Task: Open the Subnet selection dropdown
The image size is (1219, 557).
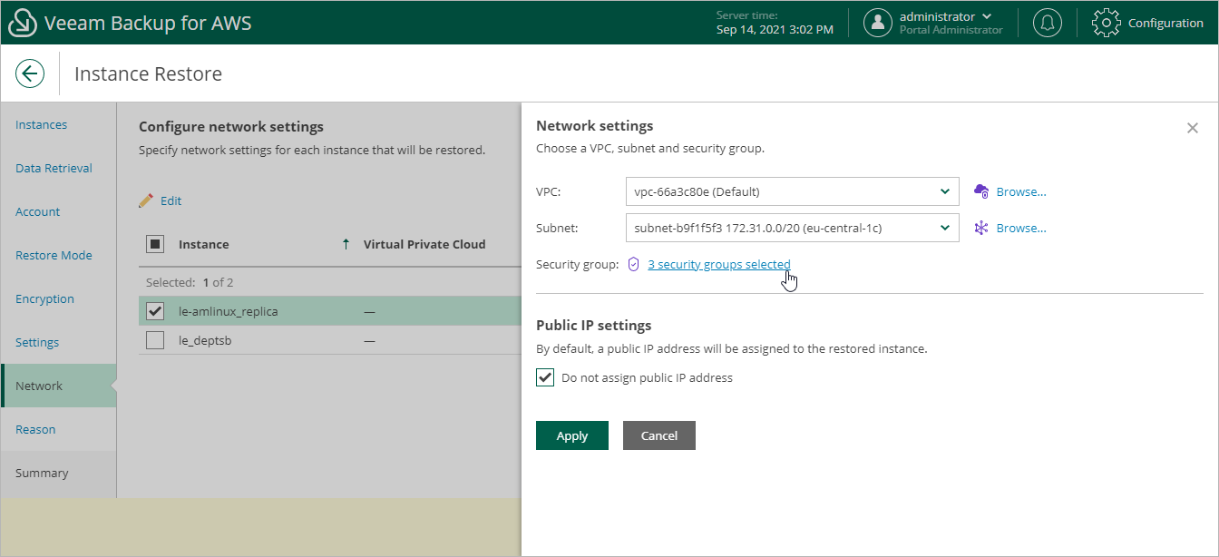Action: [945, 228]
